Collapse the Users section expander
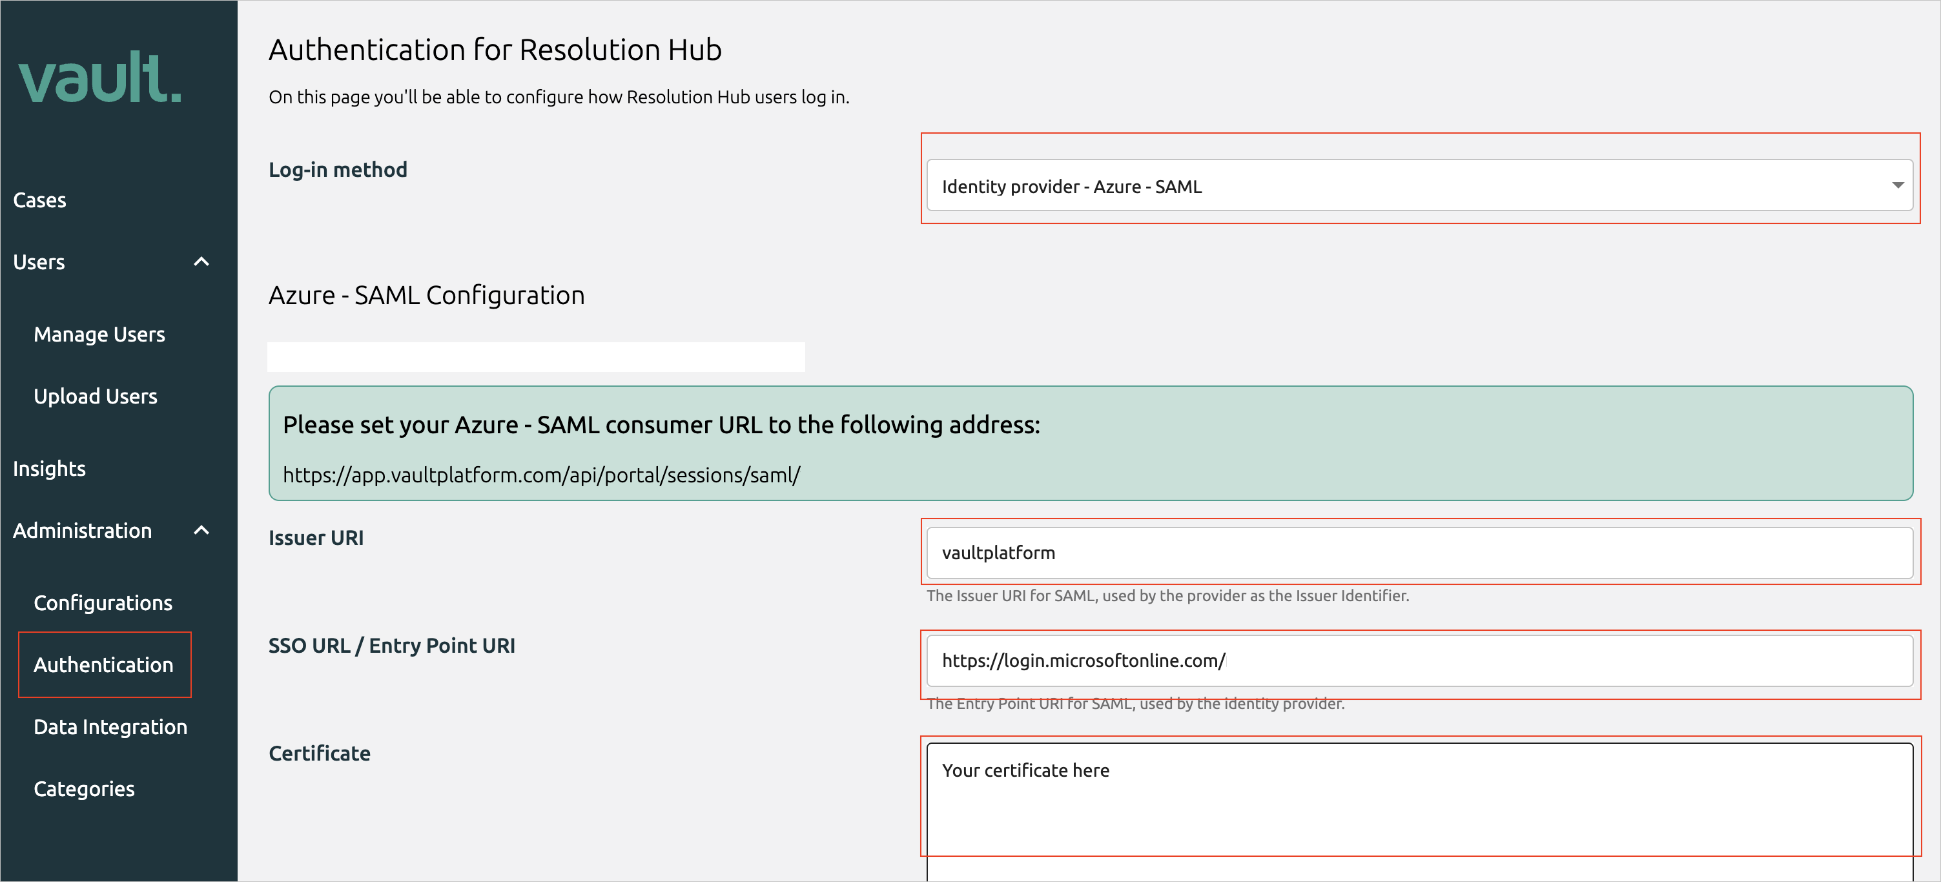Screen dimensions: 1941x882 click(x=201, y=262)
